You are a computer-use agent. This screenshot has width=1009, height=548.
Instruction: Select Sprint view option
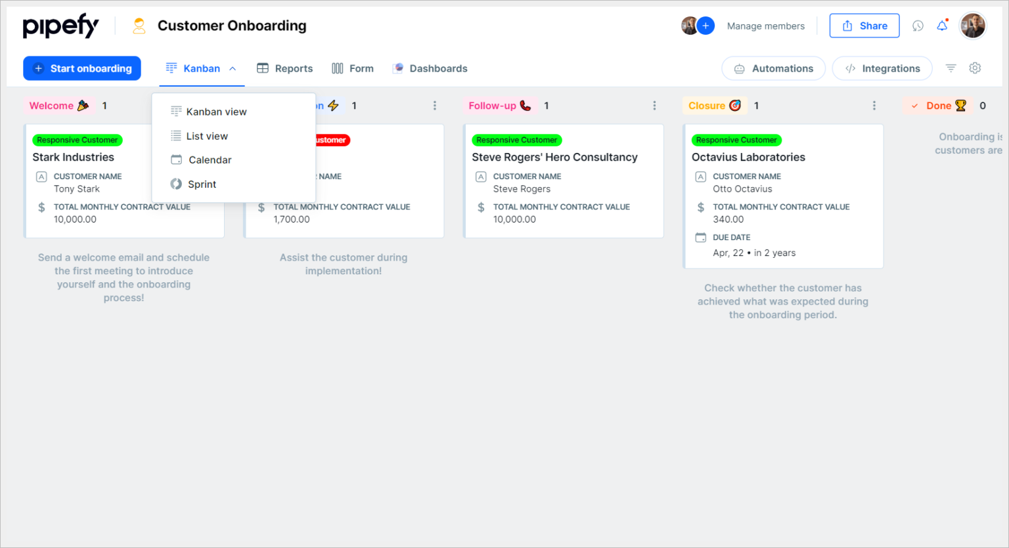pos(202,184)
